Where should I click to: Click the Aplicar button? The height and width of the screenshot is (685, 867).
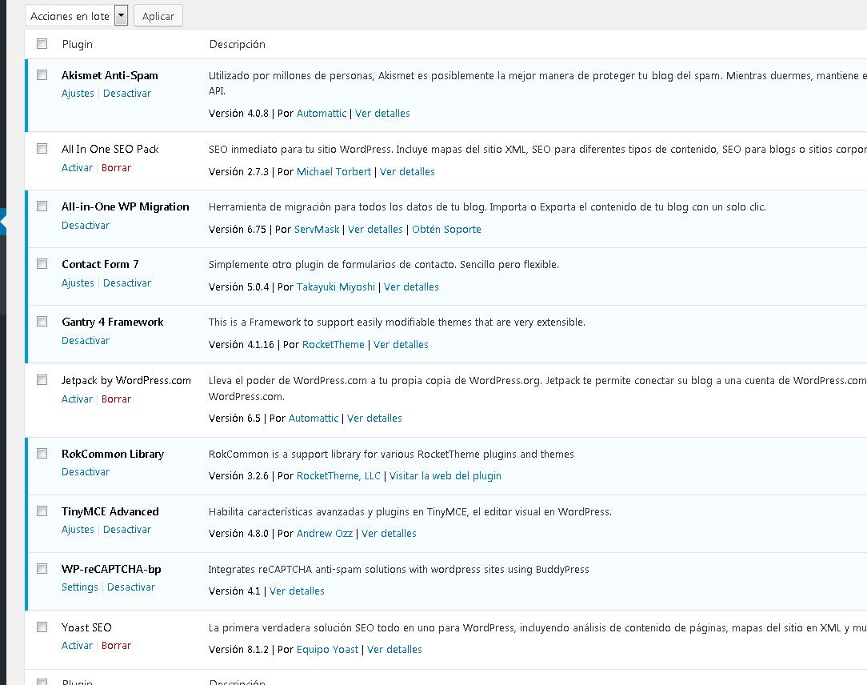click(x=158, y=16)
